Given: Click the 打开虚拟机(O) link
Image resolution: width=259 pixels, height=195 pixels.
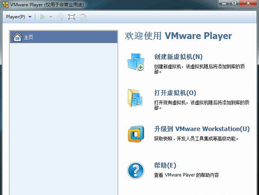Looking at the screenshot, I should (175, 93).
